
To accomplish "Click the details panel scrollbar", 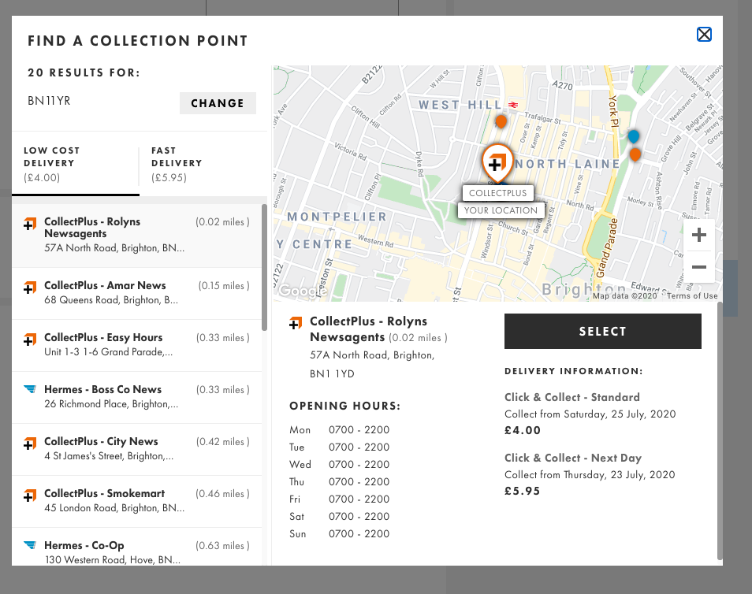I will tap(720, 432).
